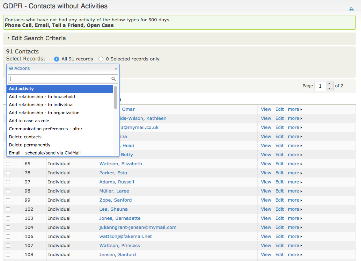Open contact Wattson, Princess
The height and width of the screenshot is (261, 361).
click(x=119, y=246)
